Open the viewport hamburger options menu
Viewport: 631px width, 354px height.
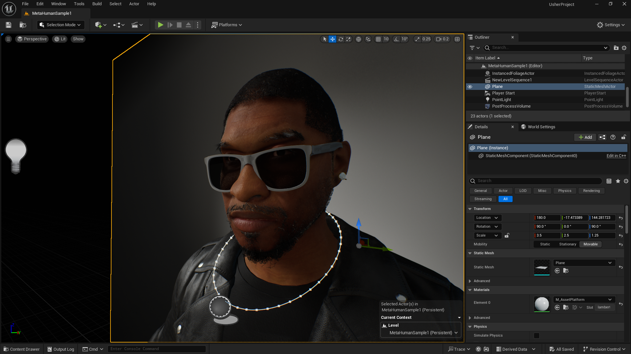(9, 39)
